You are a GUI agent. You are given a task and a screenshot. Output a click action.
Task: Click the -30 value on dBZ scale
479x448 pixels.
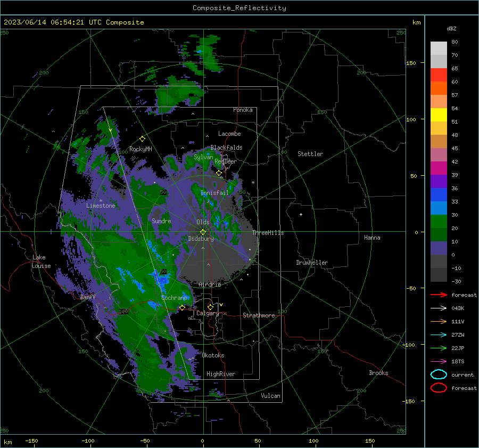click(456, 281)
